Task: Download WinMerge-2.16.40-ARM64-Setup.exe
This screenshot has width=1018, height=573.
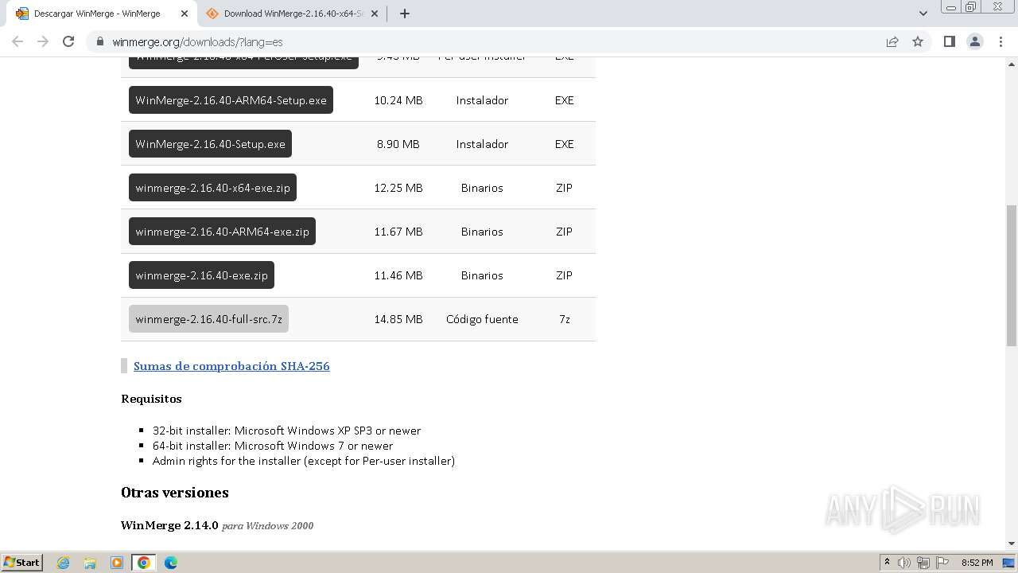Action: [x=231, y=100]
